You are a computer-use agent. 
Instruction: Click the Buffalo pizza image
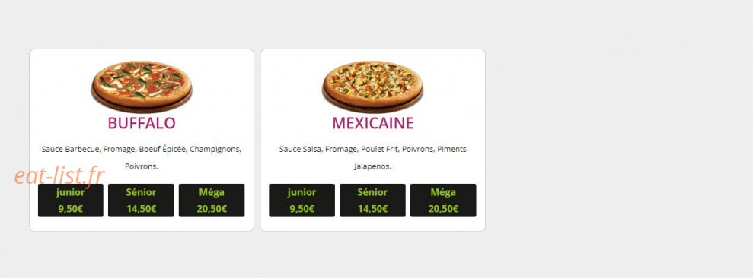pos(142,87)
